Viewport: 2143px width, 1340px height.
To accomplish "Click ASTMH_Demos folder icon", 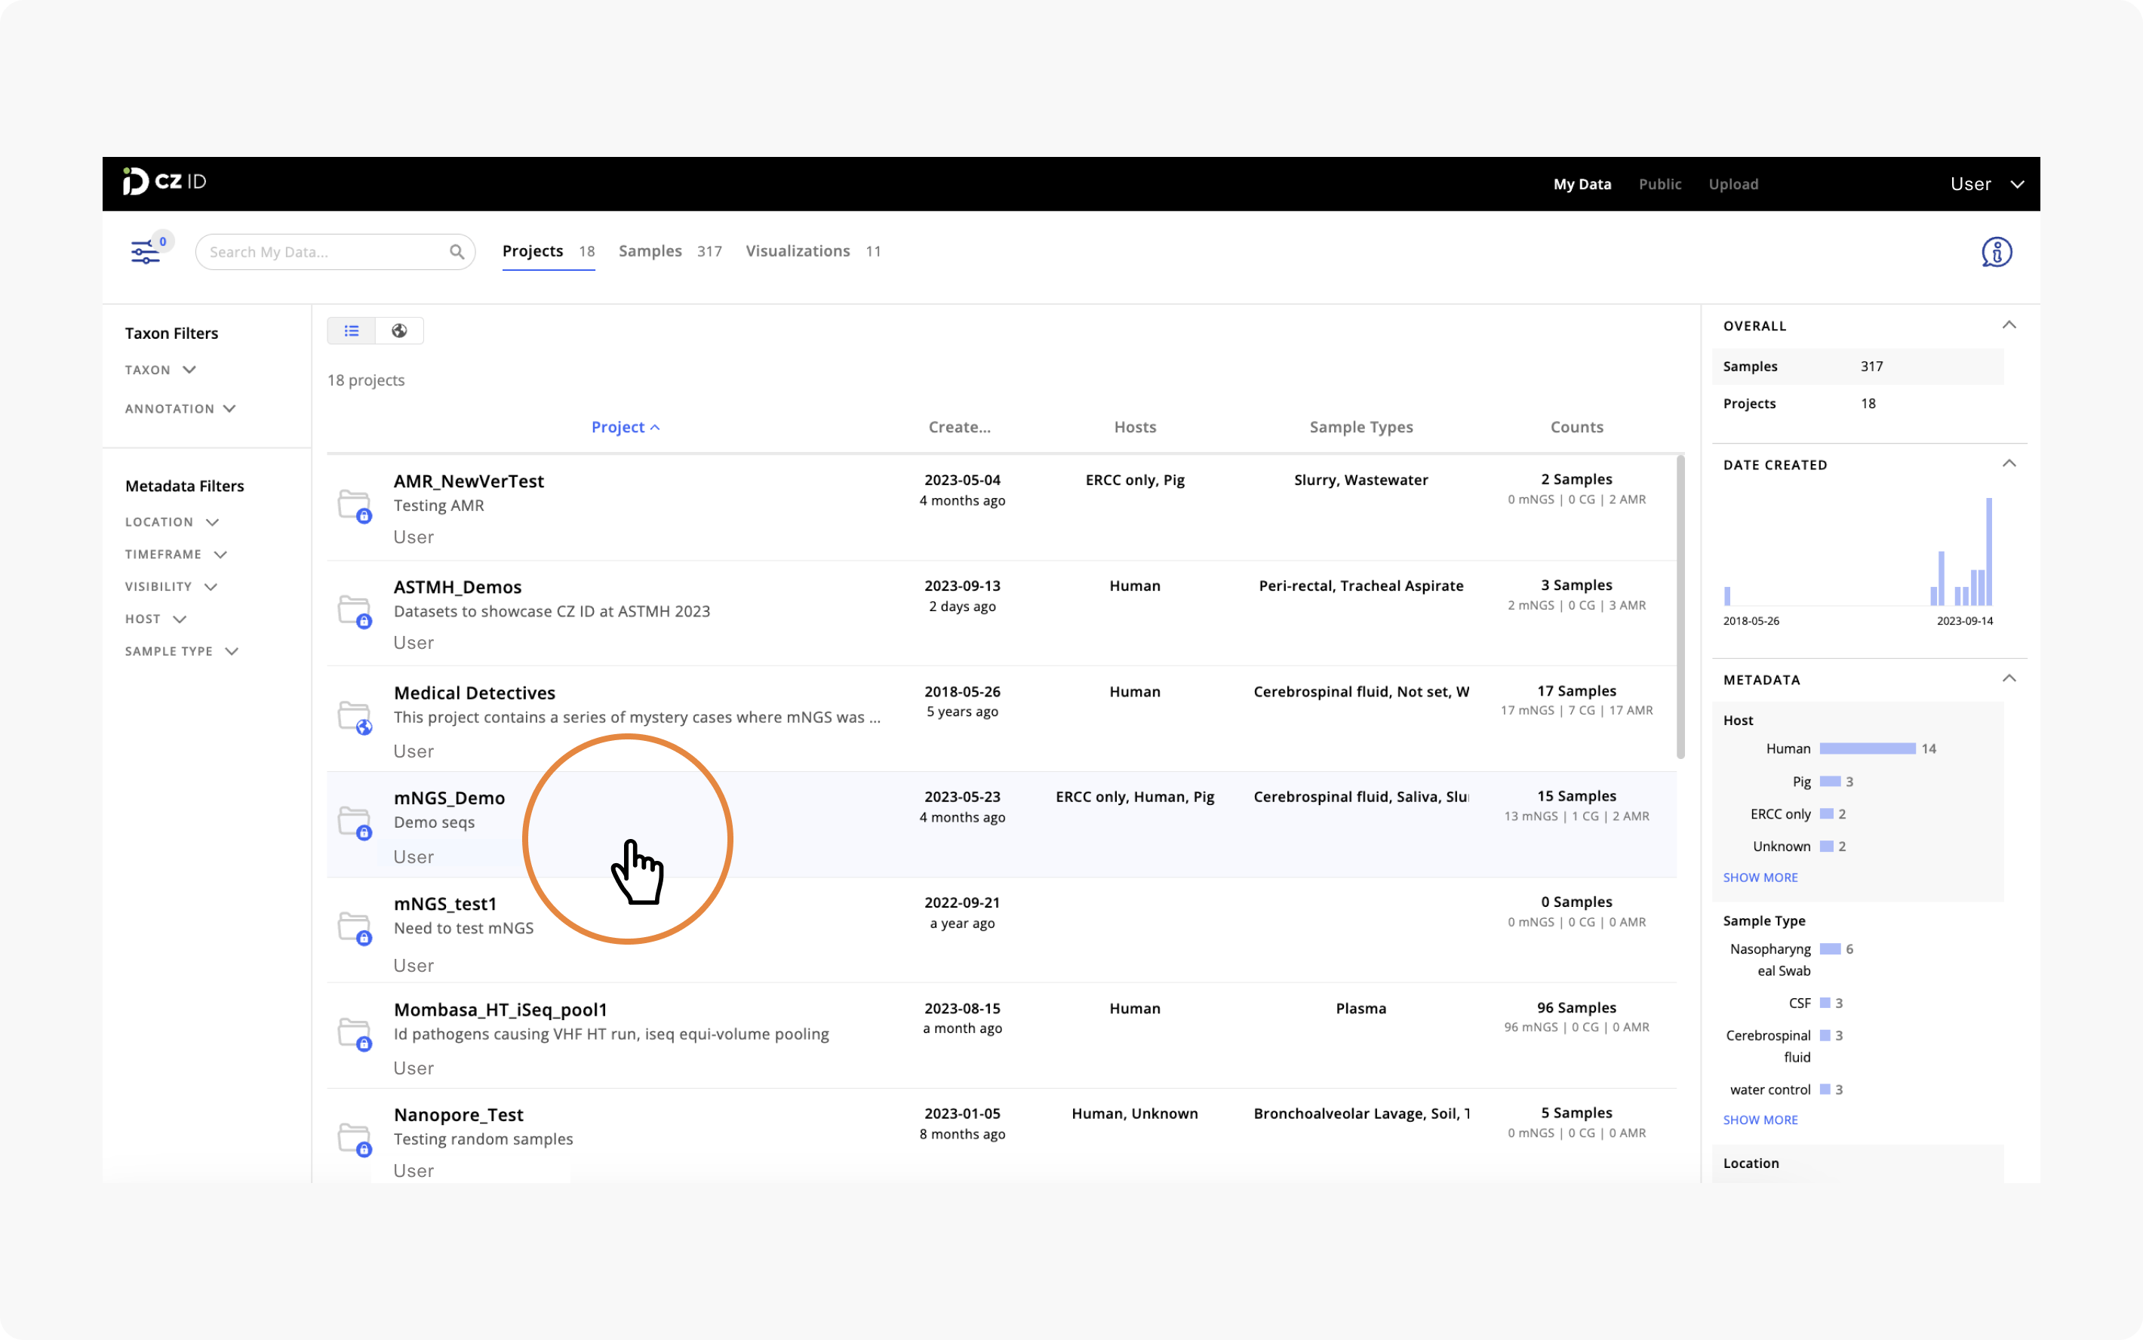I will [355, 611].
